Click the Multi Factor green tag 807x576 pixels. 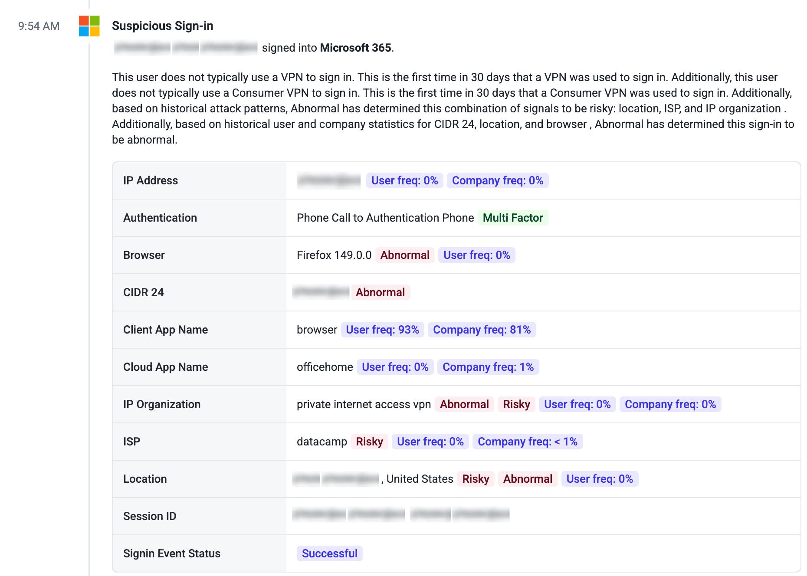(x=513, y=218)
